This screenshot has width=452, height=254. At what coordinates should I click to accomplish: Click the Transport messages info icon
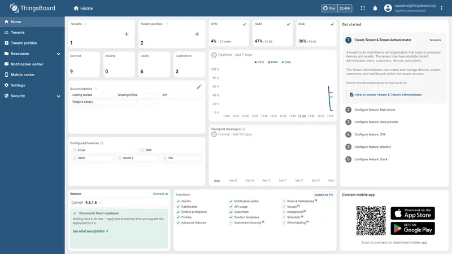tap(244, 129)
